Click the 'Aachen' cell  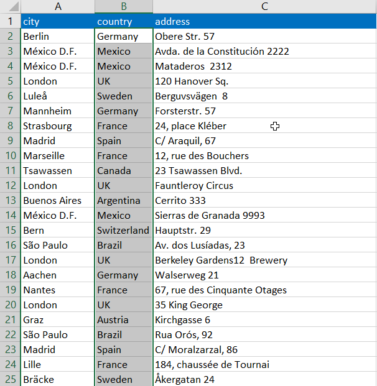coord(58,275)
